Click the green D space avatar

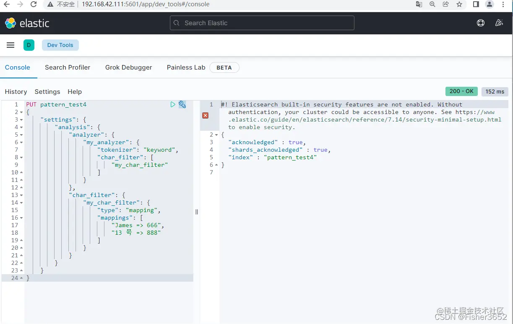(29, 45)
